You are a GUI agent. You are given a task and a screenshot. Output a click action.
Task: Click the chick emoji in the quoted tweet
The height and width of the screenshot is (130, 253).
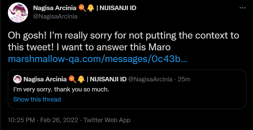pos(81,79)
